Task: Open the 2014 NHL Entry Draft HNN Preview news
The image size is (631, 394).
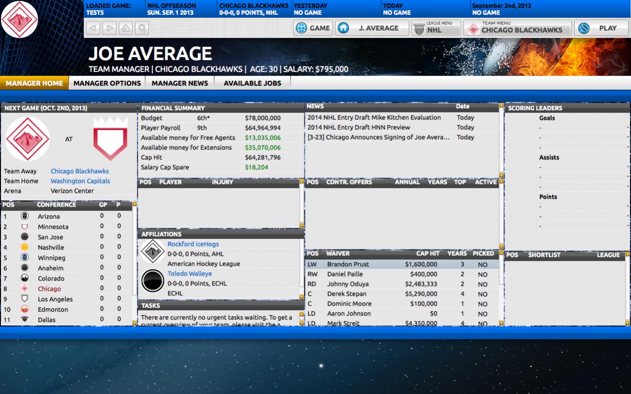Action: pos(365,127)
